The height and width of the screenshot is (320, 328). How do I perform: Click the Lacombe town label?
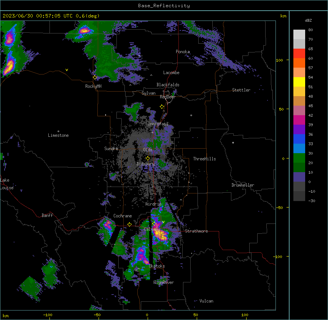pos(171,73)
